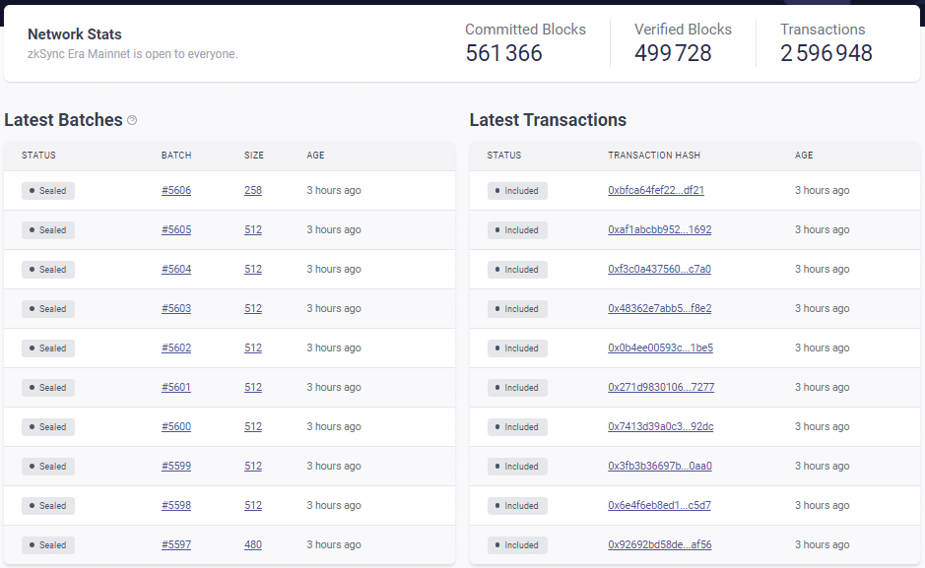Click the help icon beside Latest Batches
The width and height of the screenshot is (925, 568).
pyautogui.click(x=132, y=120)
